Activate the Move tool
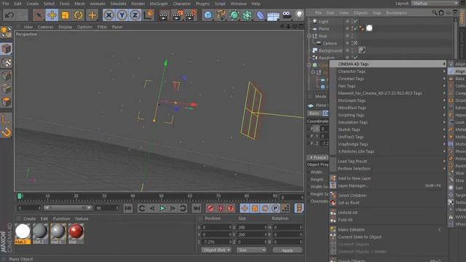Viewport: 466px width, 262px height. [x=52, y=15]
